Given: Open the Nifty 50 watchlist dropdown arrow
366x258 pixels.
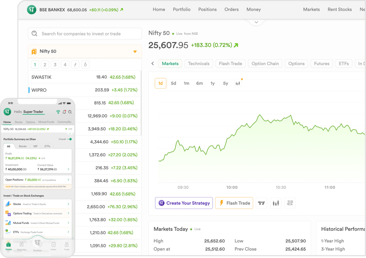Looking at the screenshot, I should 135,52.
